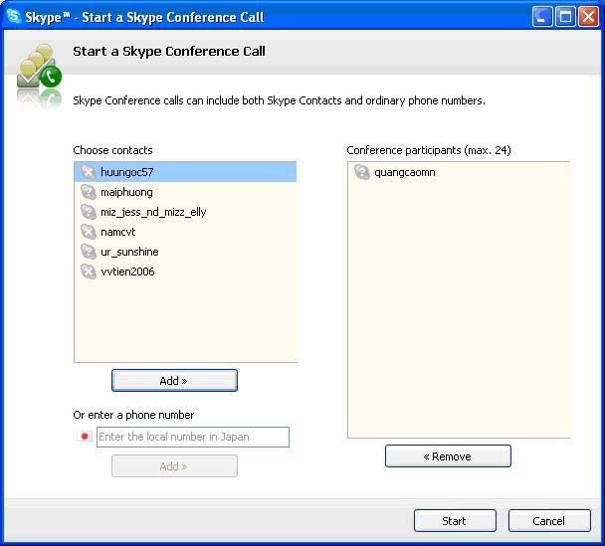Click status icon beside quangcaomn participant
The height and width of the screenshot is (546, 605).
(x=361, y=172)
